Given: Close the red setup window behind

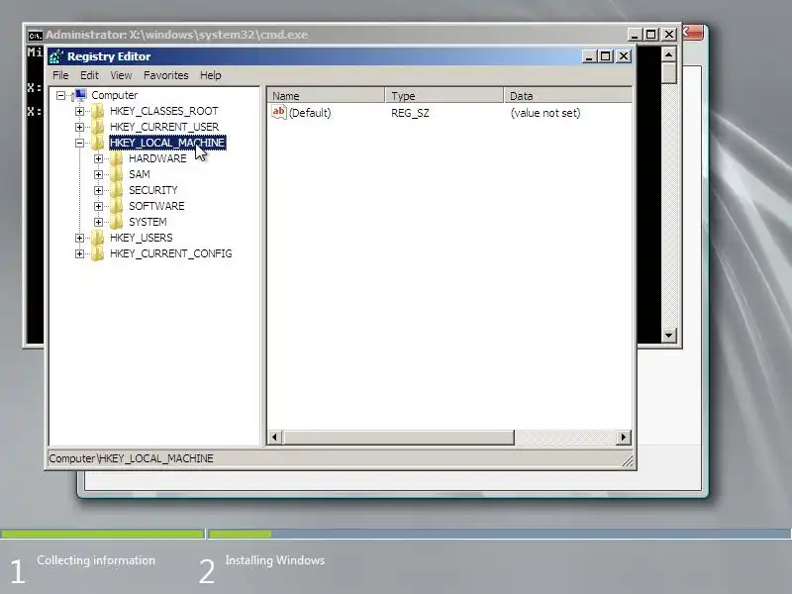Looking at the screenshot, I should click(x=692, y=34).
